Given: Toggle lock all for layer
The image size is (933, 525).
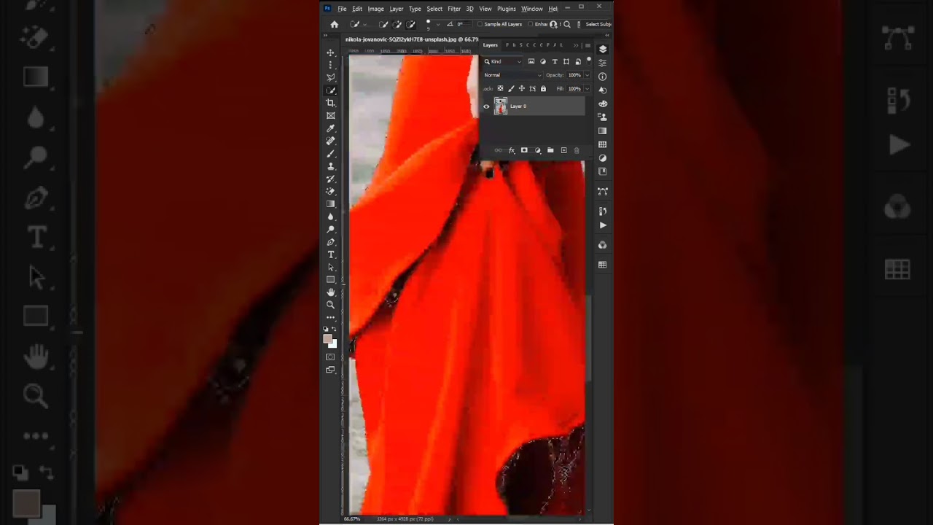Looking at the screenshot, I should point(543,89).
